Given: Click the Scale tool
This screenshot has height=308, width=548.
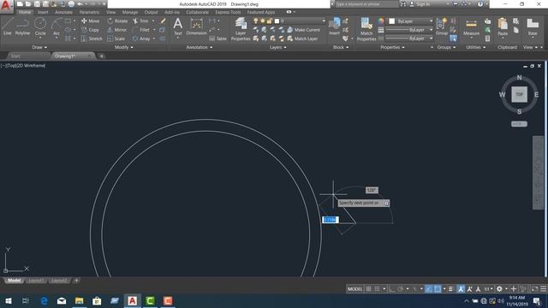Looking at the screenshot, I should (116, 38).
